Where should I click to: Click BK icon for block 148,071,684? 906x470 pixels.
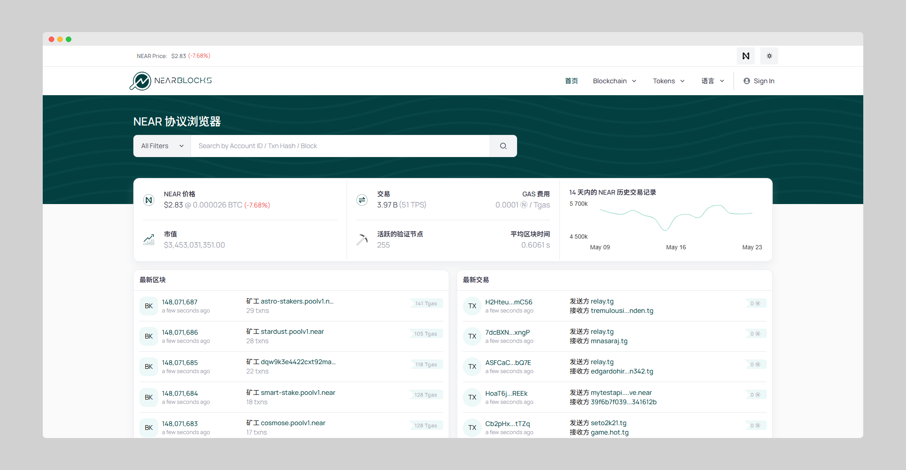click(149, 397)
